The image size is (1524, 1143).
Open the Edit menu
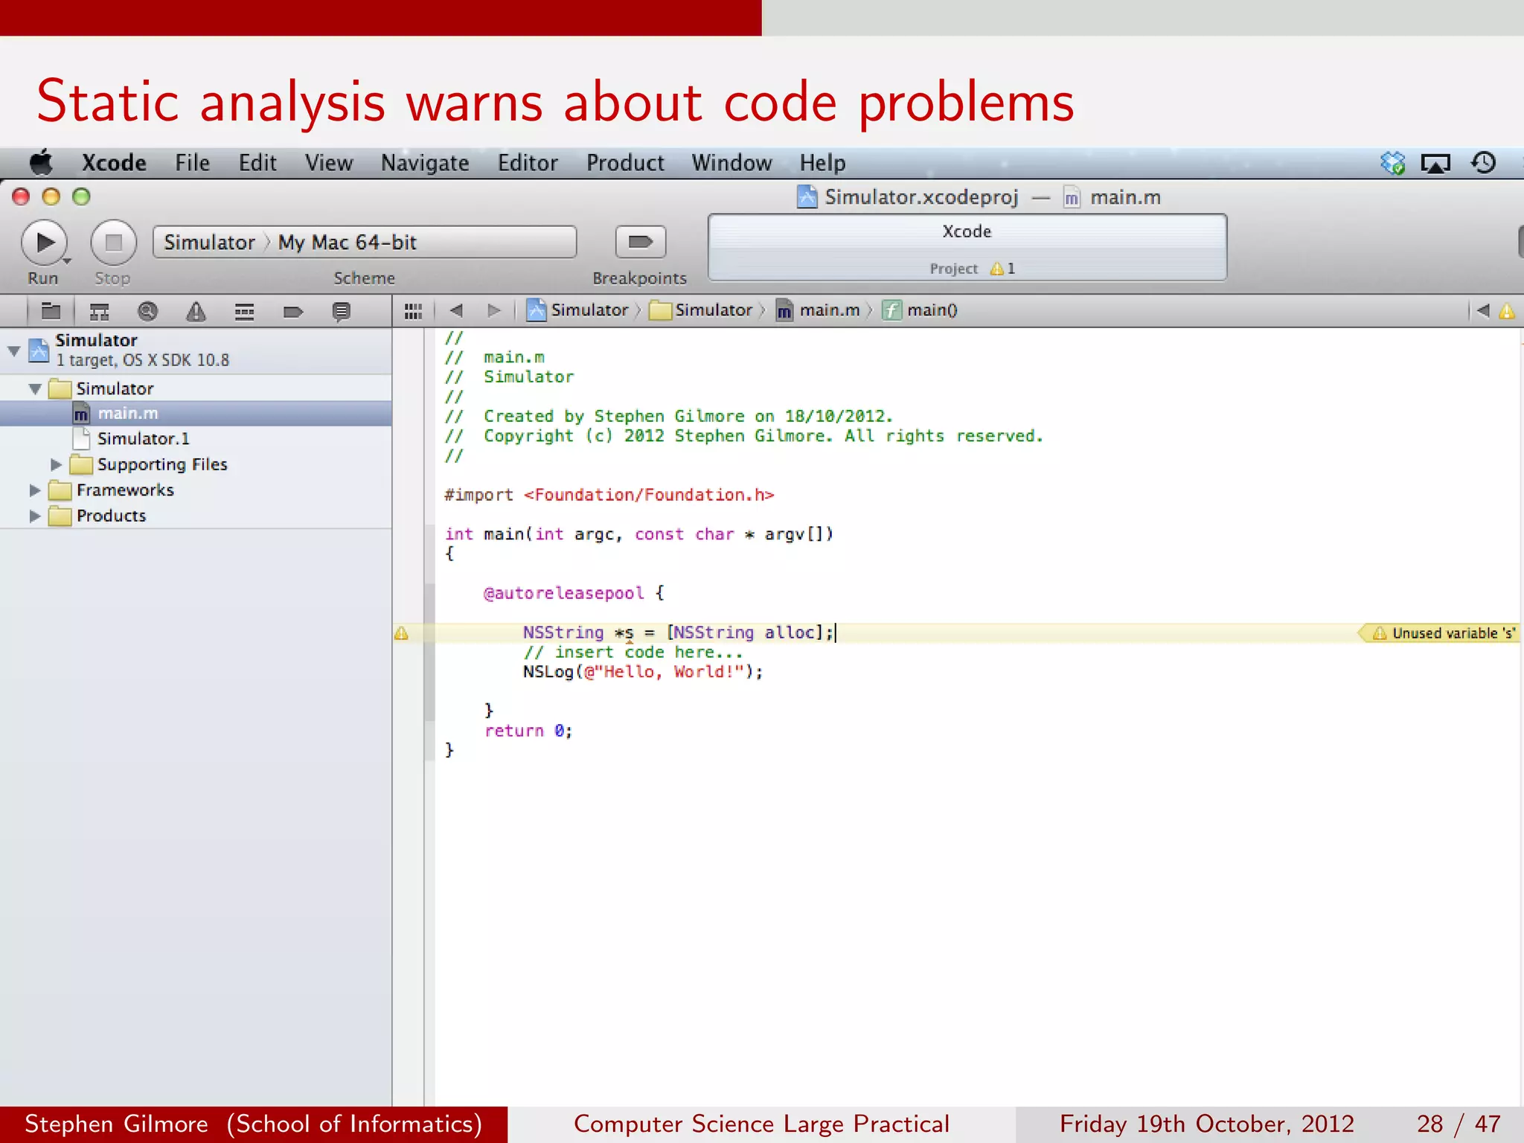click(x=257, y=163)
